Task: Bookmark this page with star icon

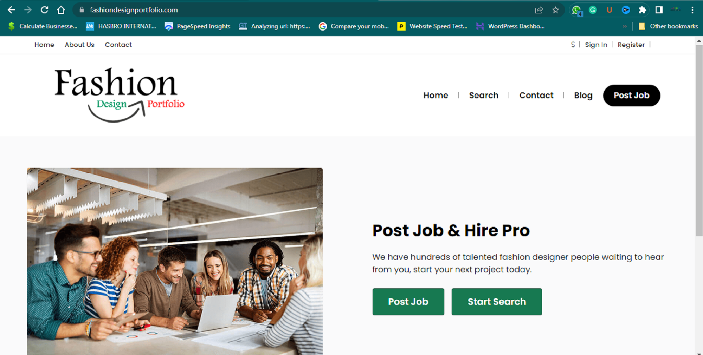Action: (x=555, y=10)
